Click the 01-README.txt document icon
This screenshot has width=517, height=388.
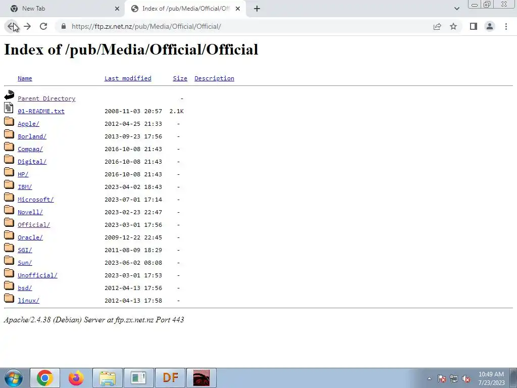pyautogui.click(x=9, y=108)
